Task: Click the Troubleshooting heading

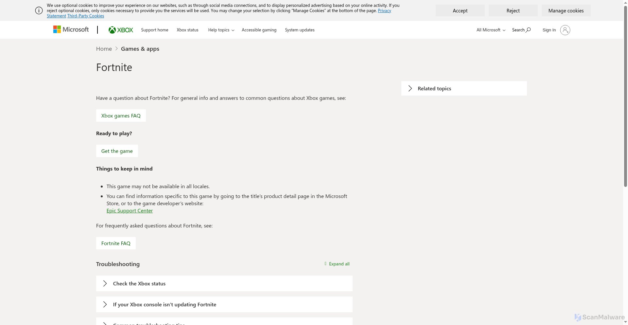Action: pos(118,264)
